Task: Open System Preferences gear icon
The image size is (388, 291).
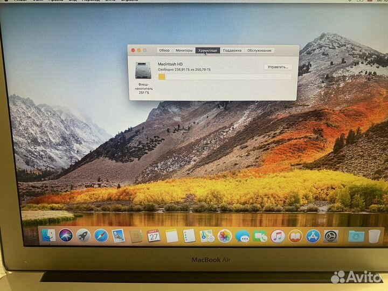Action: tap(330, 237)
